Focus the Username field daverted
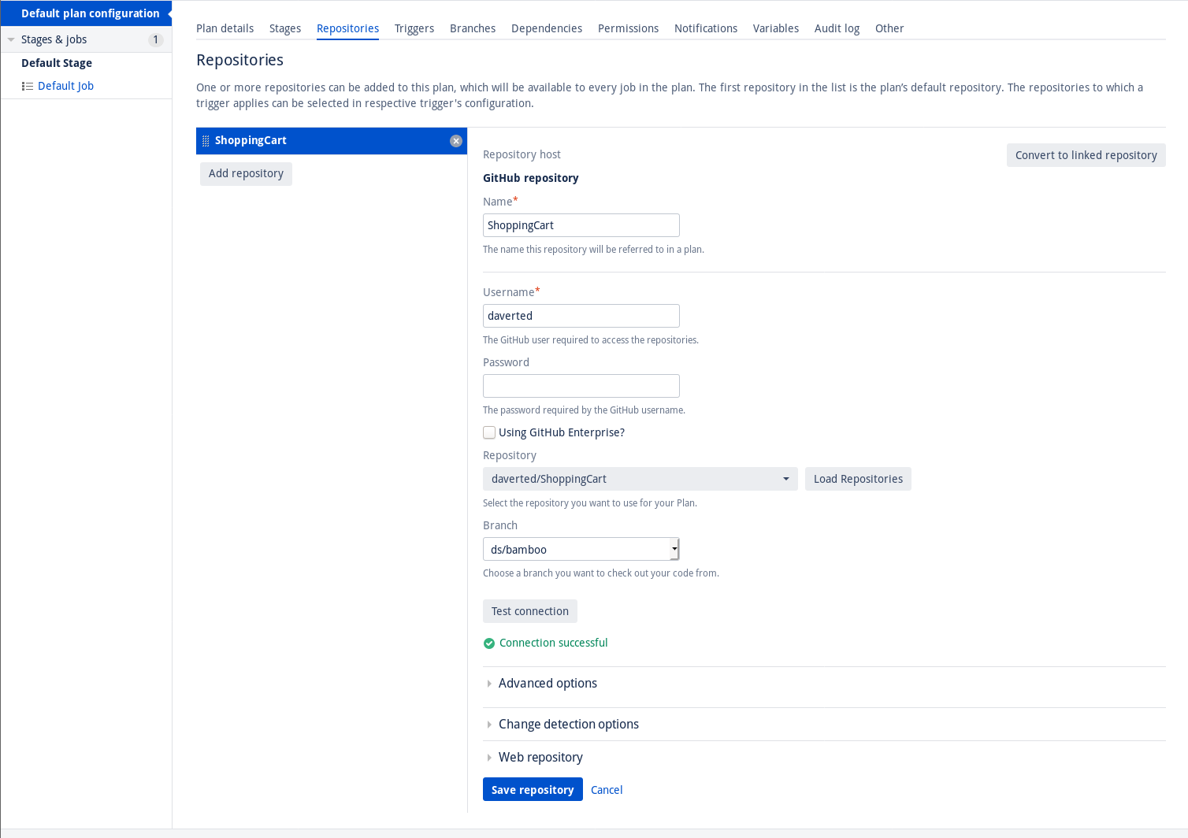Screen dimensions: 1188x838 (x=581, y=316)
